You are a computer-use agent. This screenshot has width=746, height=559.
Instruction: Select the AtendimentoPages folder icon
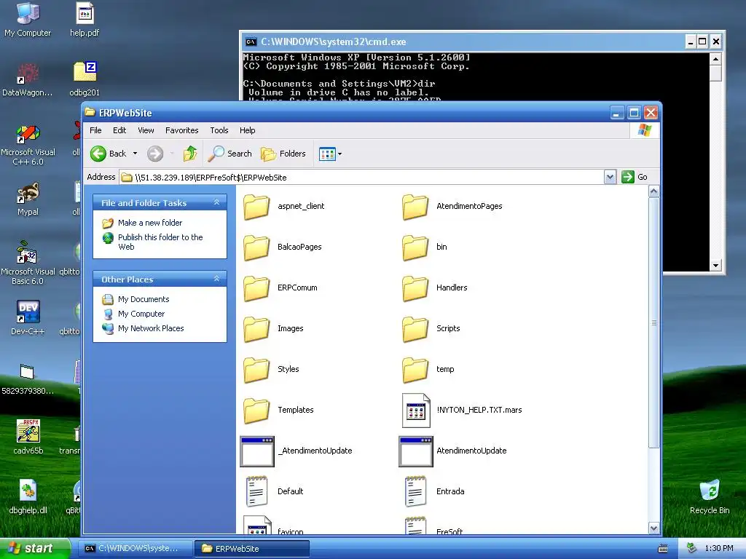415,206
